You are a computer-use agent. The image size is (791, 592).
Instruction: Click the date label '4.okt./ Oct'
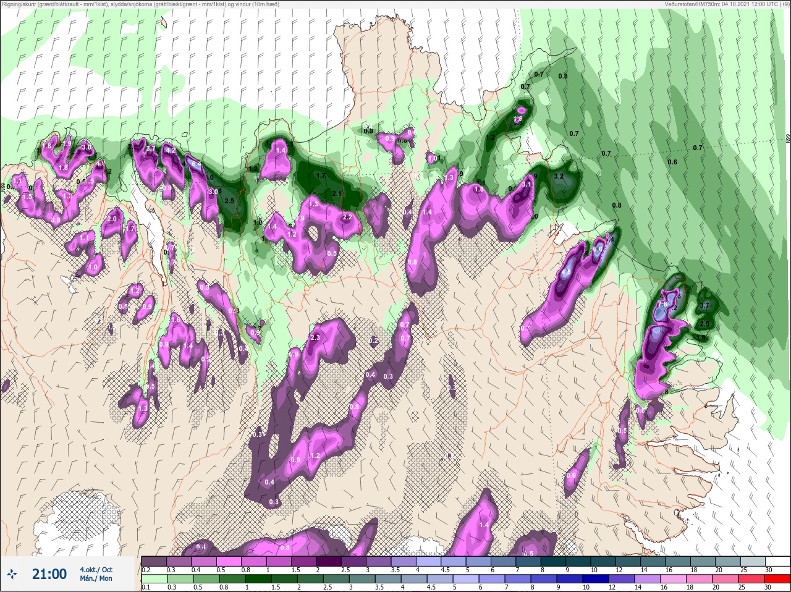click(96, 569)
